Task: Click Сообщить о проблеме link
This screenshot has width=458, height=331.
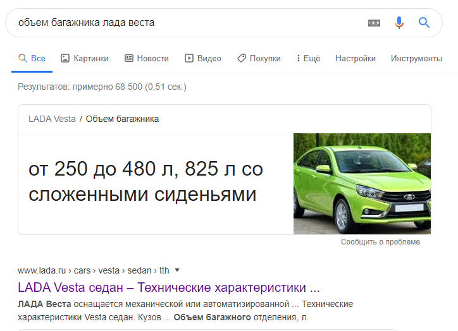Action: tap(381, 242)
